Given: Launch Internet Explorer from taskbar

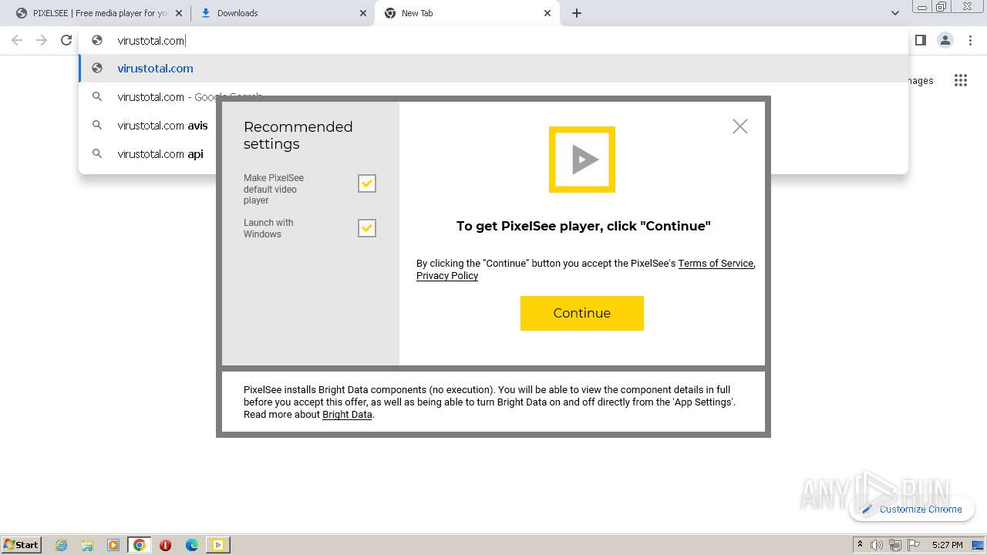Looking at the screenshot, I should [62, 545].
